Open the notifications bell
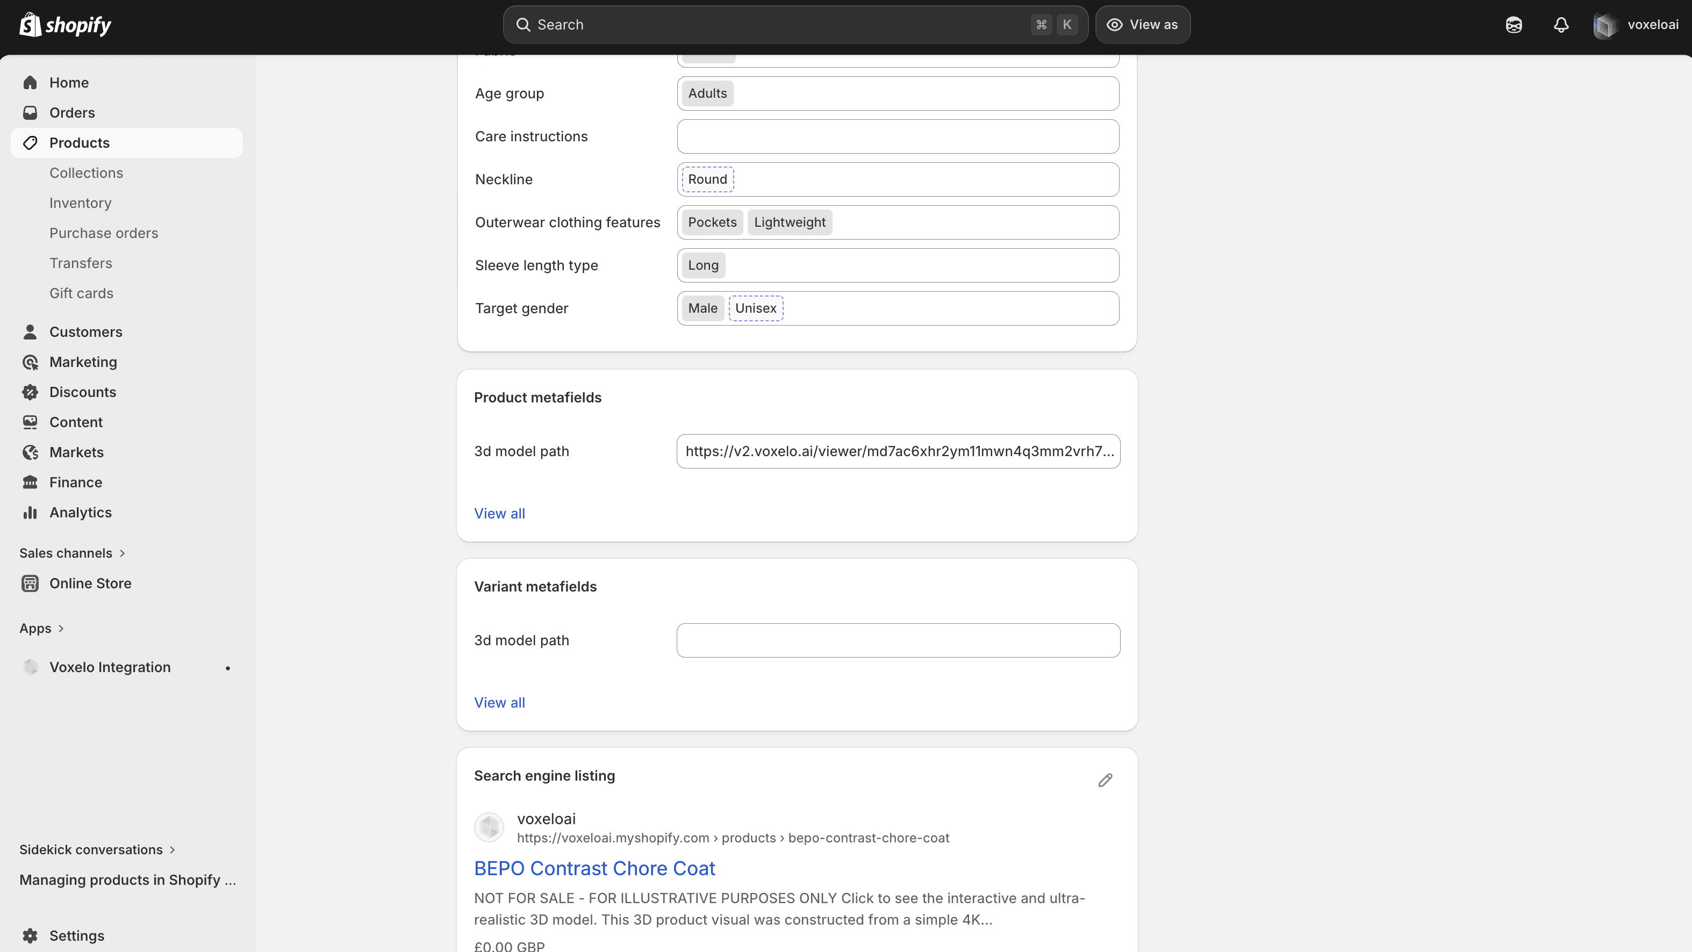1692x952 pixels. pos(1561,25)
